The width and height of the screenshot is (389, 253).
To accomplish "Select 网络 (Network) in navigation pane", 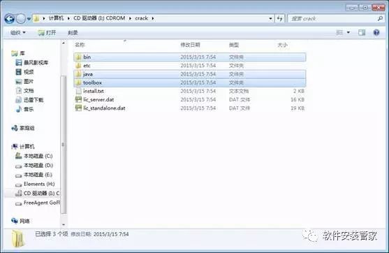I will coord(21,221).
